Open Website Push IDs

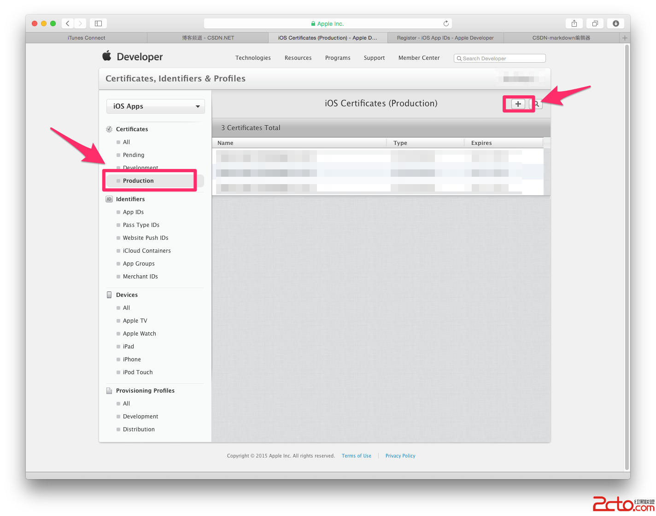point(146,238)
